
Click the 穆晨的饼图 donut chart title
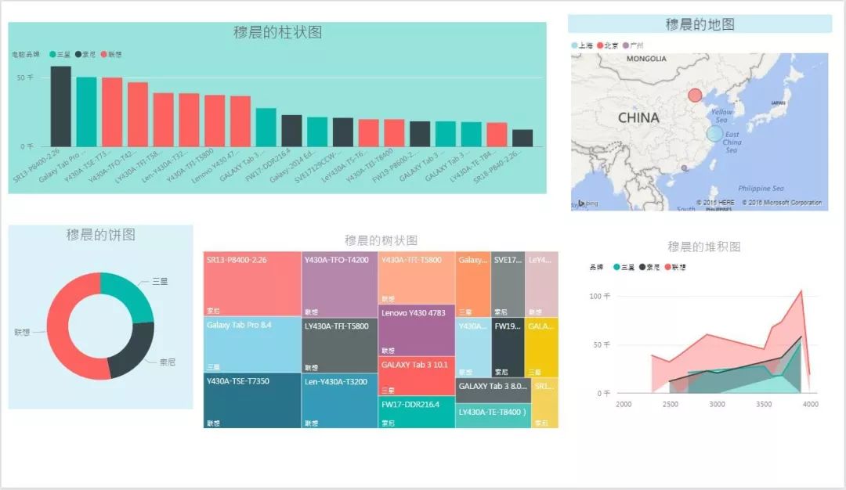101,235
